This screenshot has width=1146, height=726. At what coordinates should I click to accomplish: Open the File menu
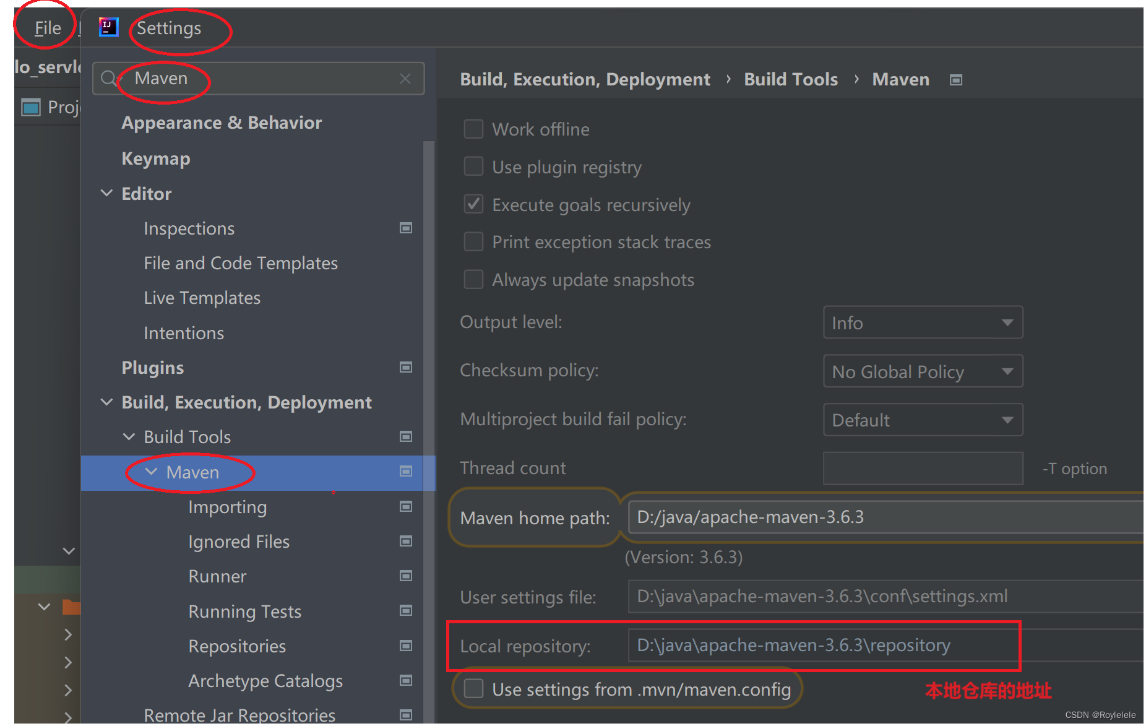pos(48,28)
